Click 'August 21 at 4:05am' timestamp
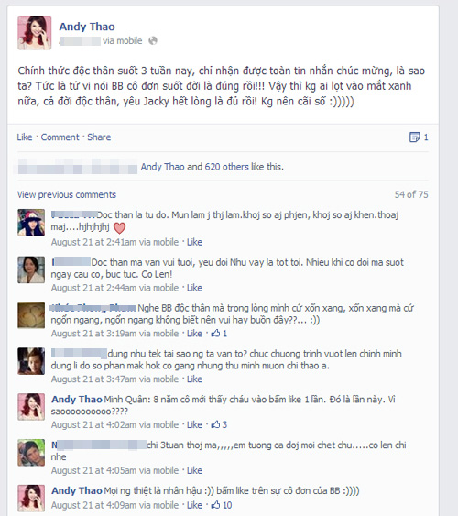This screenshot has width=458, height=516. (93, 470)
